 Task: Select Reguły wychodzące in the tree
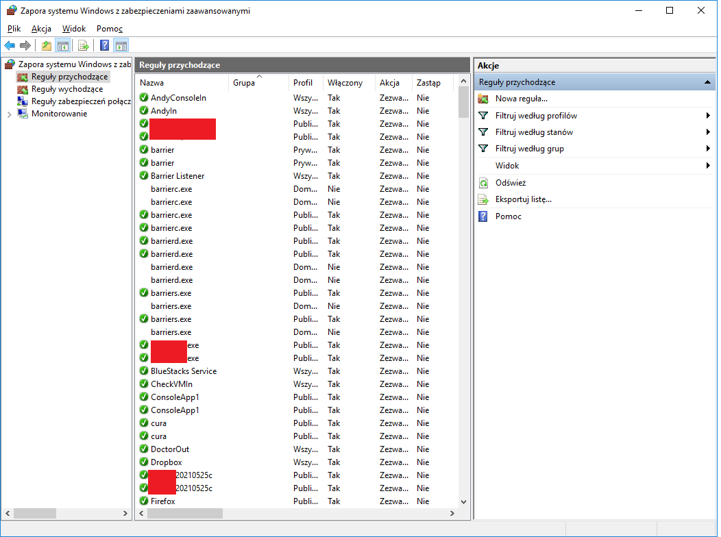[67, 89]
